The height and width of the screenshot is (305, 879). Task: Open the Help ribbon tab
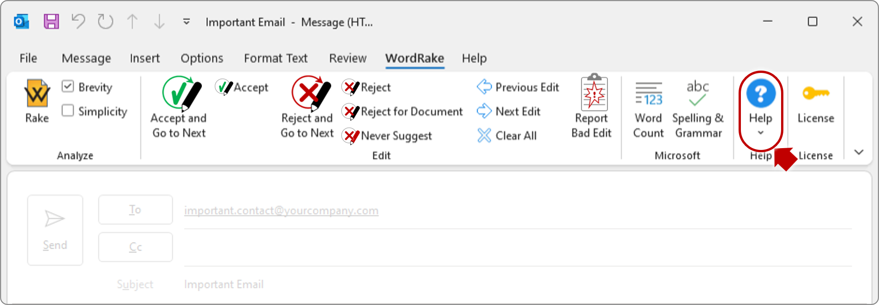tap(474, 58)
